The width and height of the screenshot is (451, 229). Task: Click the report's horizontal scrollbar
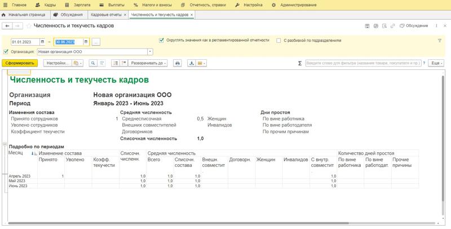click(x=178, y=223)
